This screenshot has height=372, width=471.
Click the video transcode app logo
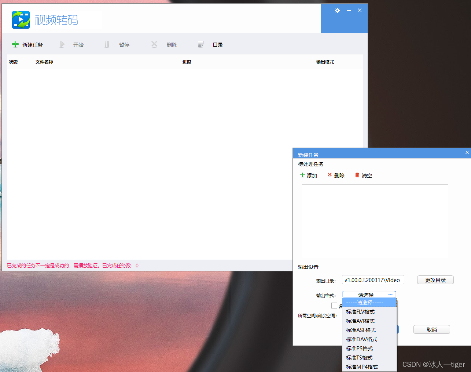[21, 19]
